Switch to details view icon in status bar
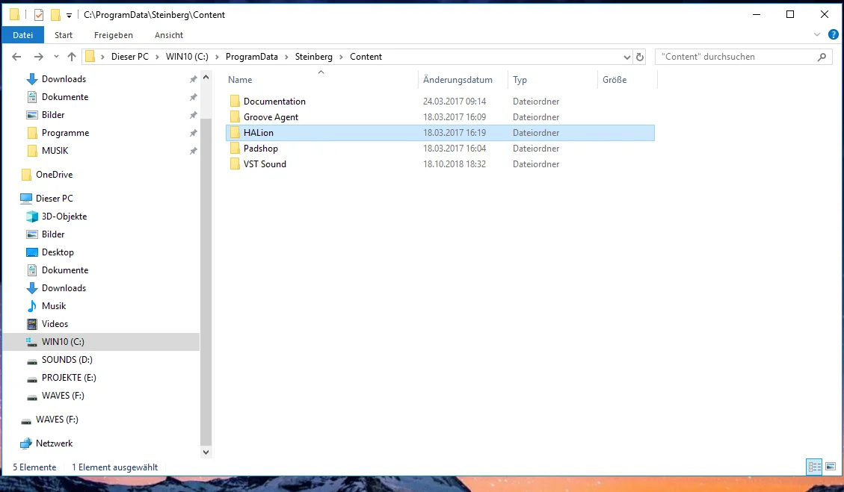Viewport: 844px width, 492px height. coord(814,467)
